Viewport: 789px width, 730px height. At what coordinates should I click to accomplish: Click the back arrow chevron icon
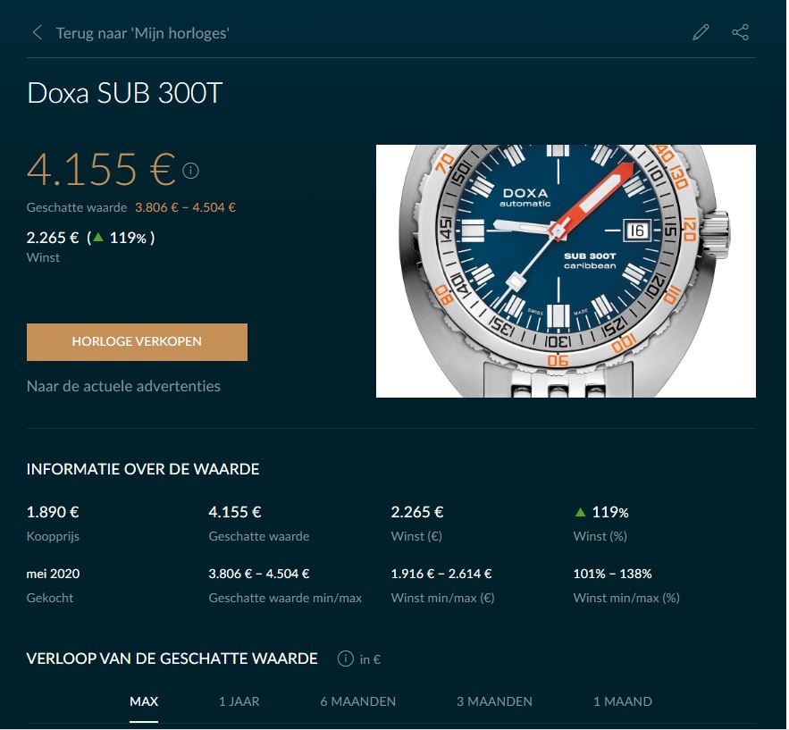pos(38,33)
